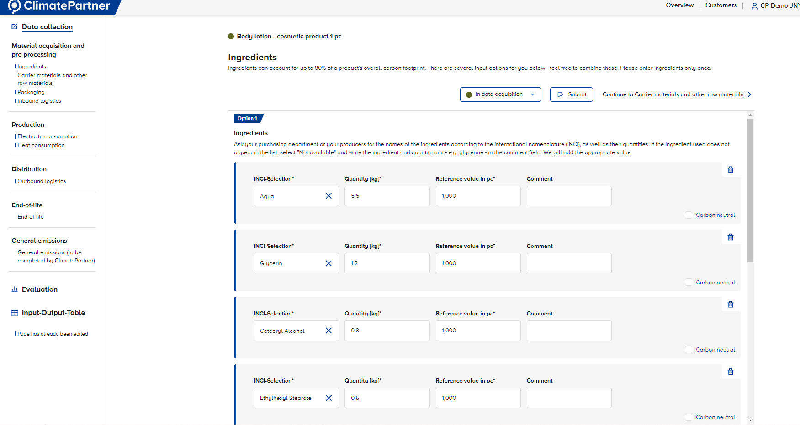The image size is (800, 425).
Task: Delete the Aqua ingredient row
Action: (731, 169)
